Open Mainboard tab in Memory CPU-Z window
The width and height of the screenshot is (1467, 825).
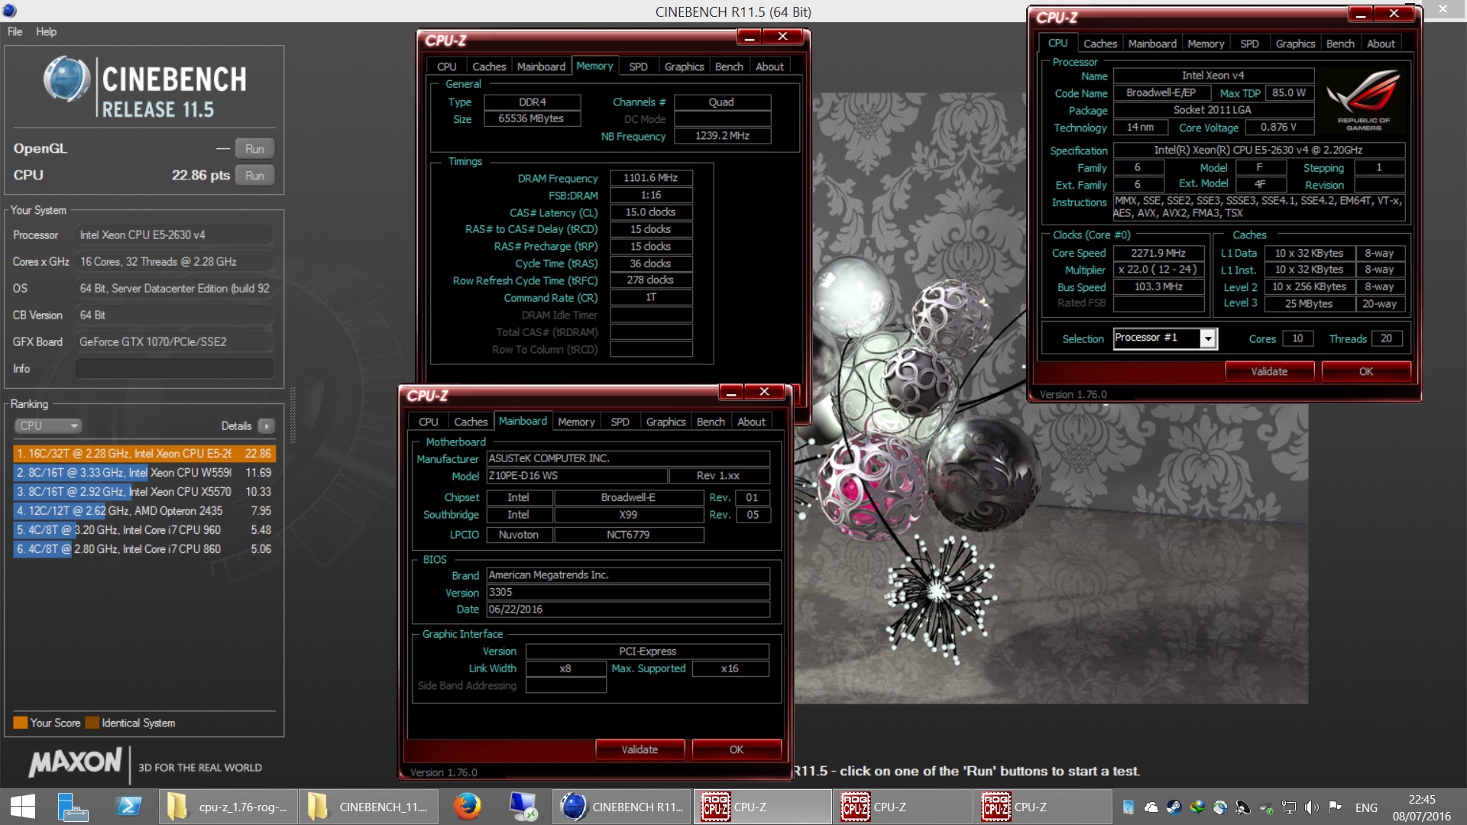pos(541,66)
